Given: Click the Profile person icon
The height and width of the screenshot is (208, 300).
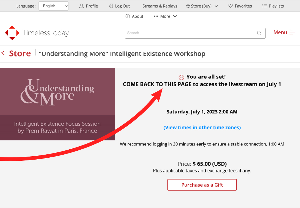Looking at the screenshot, I should click(81, 6).
